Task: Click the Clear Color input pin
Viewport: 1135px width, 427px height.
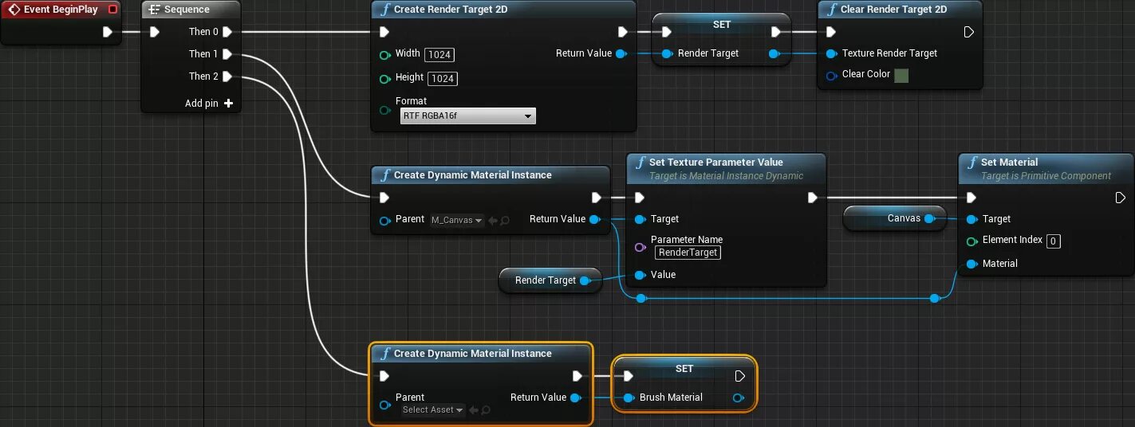Action: 831,76
